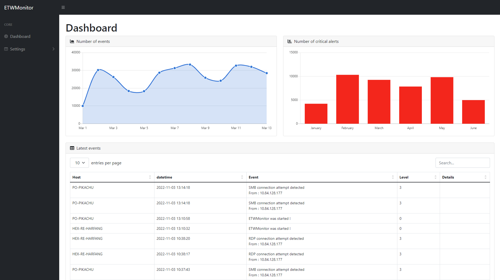Toggle sorting on the datetime column

pyautogui.click(x=242, y=177)
